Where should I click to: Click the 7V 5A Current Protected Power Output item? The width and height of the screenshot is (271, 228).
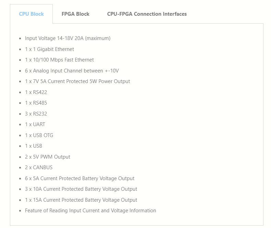click(x=77, y=81)
